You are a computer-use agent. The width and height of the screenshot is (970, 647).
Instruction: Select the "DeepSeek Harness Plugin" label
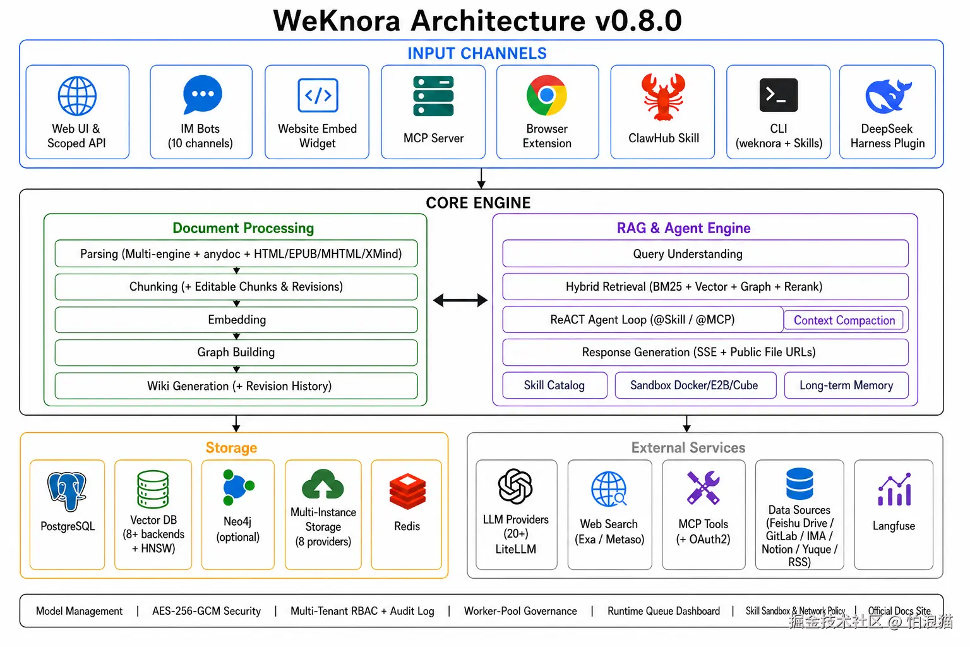click(x=887, y=136)
